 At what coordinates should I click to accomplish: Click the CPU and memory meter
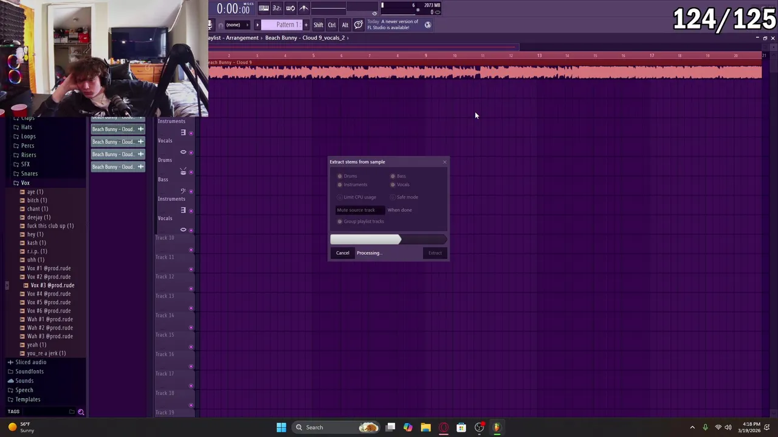(x=411, y=8)
